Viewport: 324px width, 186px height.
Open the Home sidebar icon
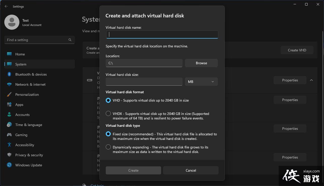9,54
